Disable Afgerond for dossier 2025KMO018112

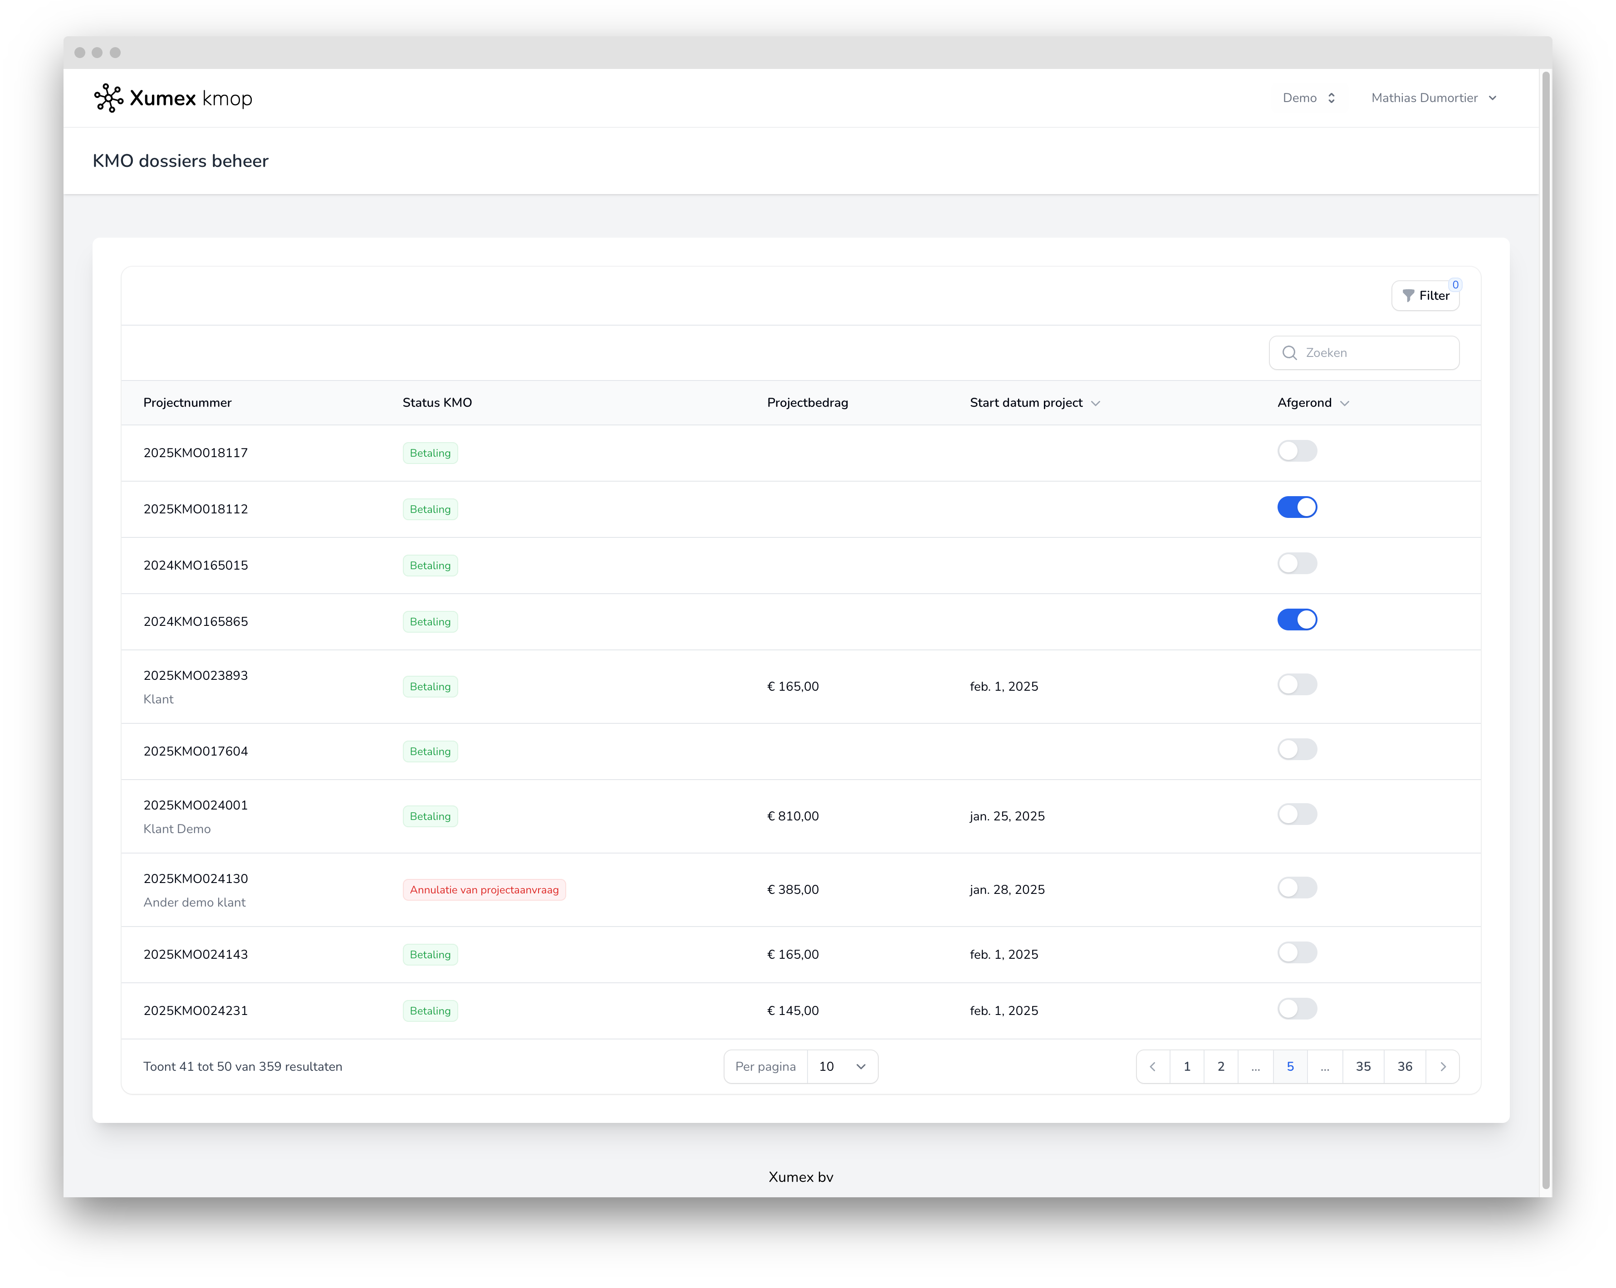click(x=1297, y=507)
